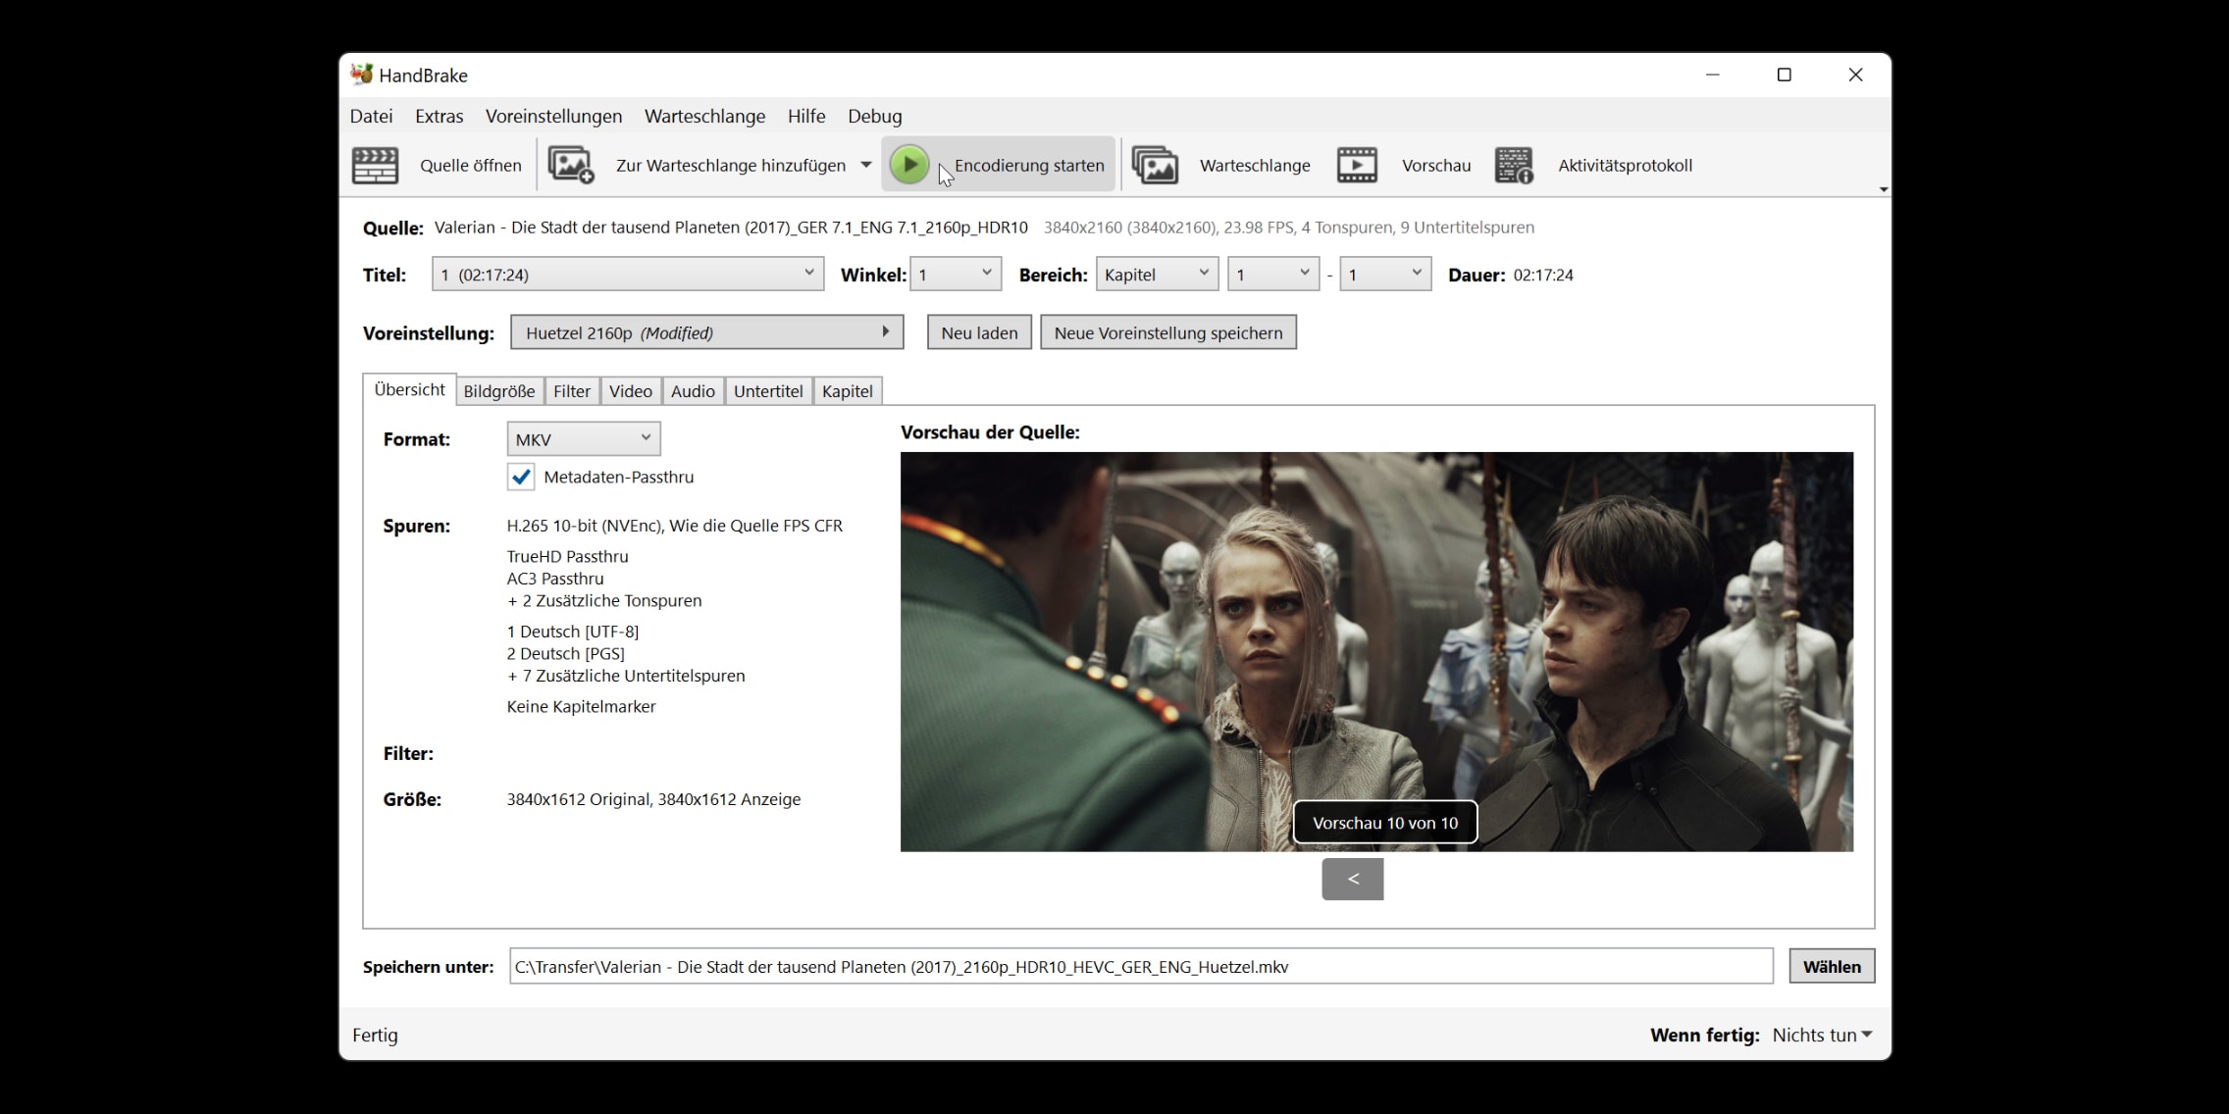Click the H.265 10-bit (NVEnc) video text
Image resolution: width=2229 pixels, height=1114 pixels.
(675, 526)
